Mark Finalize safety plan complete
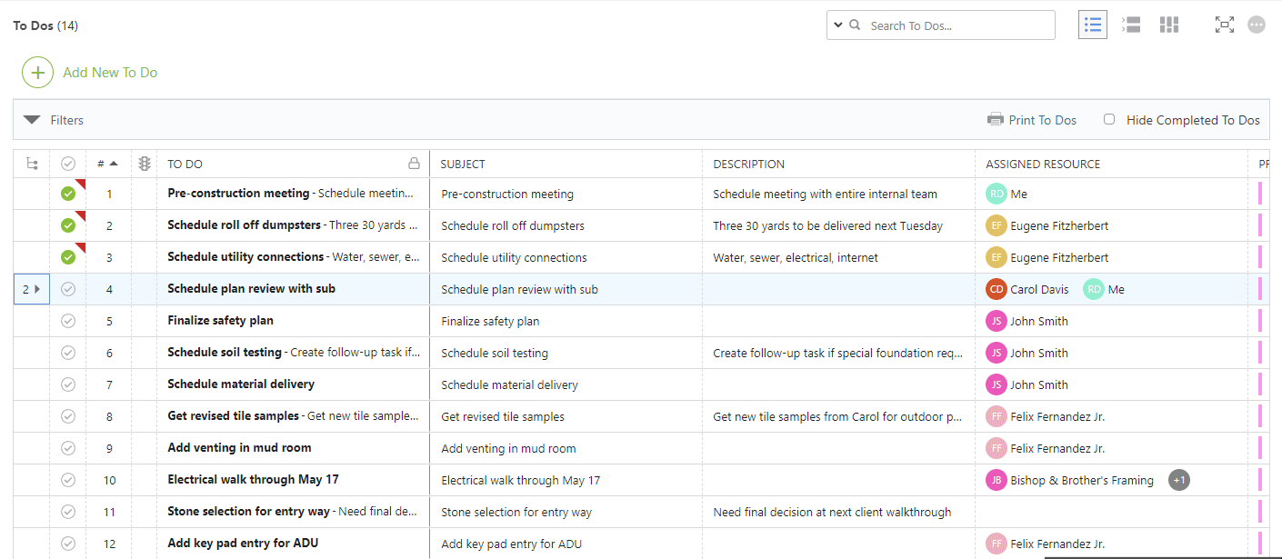 [x=68, y=320]
